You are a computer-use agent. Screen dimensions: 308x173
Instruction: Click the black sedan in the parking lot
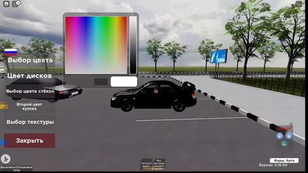(154, 96)
